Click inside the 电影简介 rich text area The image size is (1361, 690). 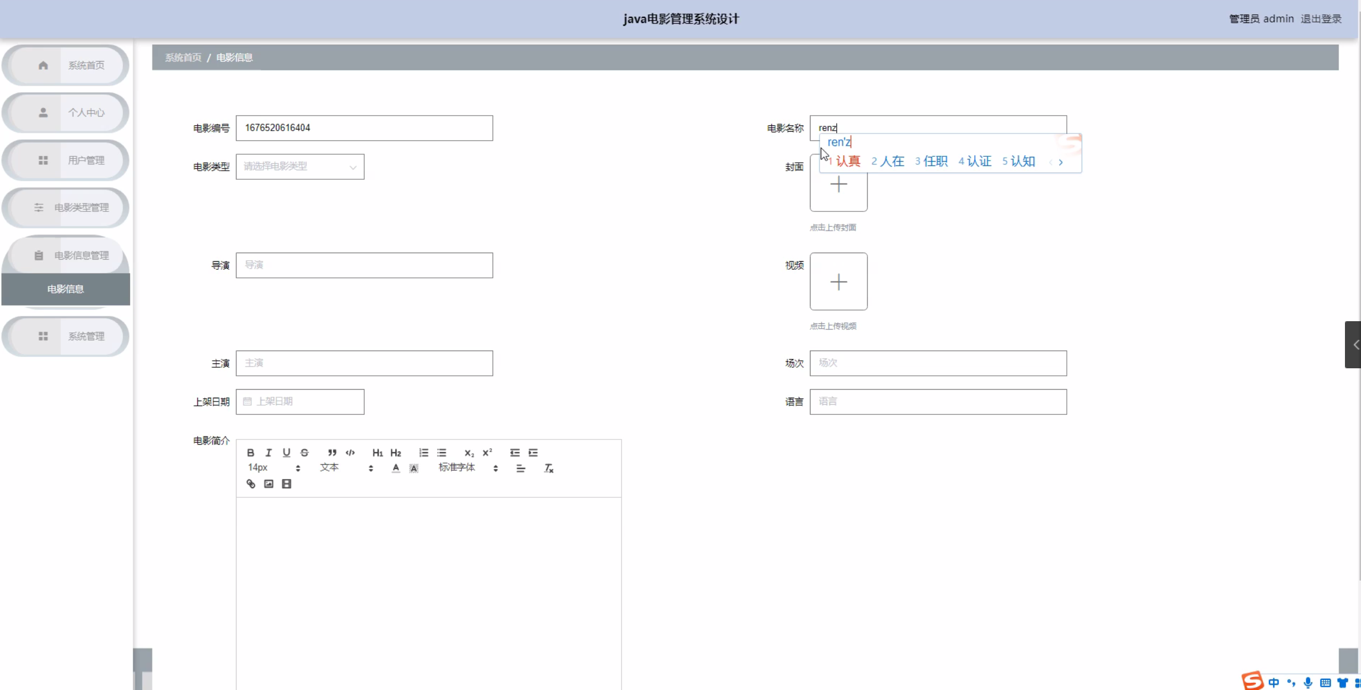pos(429,593)
